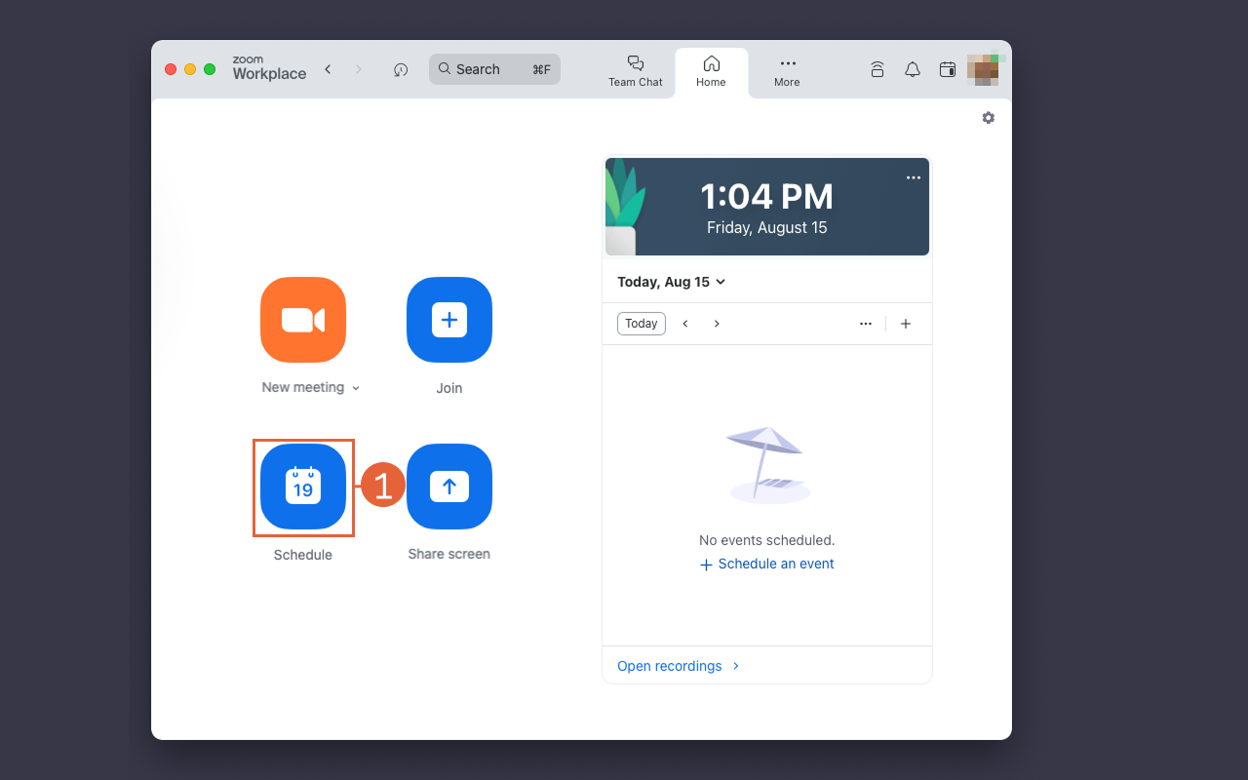This screenshot has height=780, width=1248.
Task: Select the Join meeting icon
Action: [448, 320]
